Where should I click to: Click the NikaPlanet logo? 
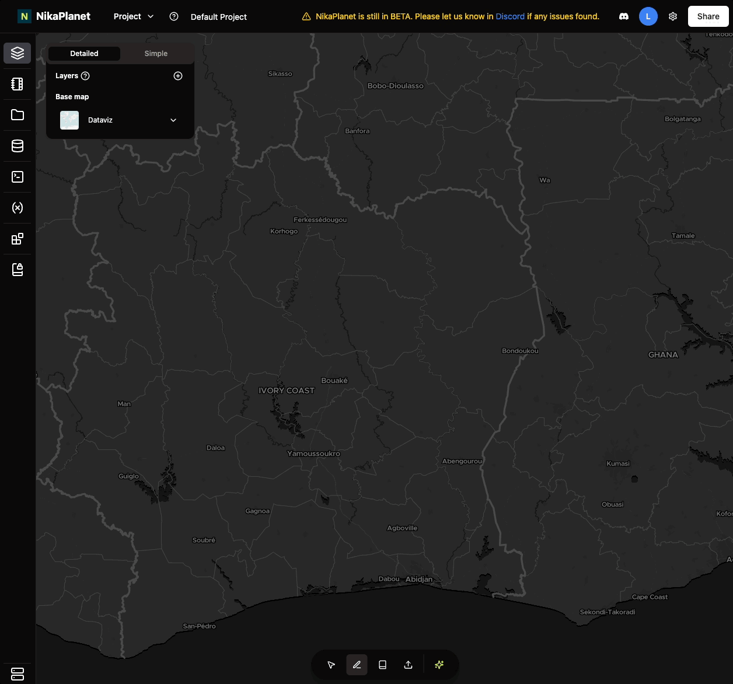pyautogui.click(x=54, y=16)
